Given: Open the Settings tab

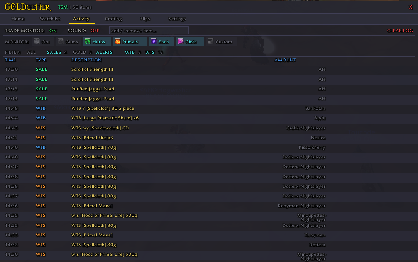Looking at the screenshot, I should click(x=177, y=19).
